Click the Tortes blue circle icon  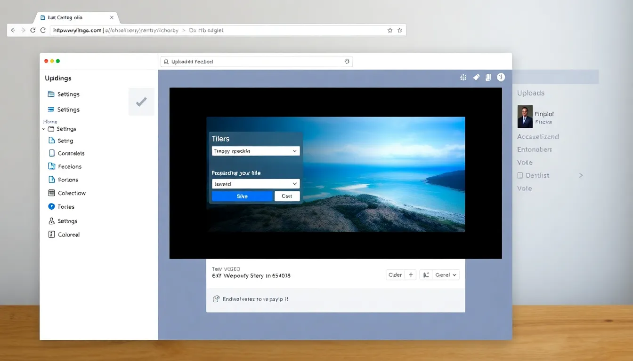coord(52,207)
